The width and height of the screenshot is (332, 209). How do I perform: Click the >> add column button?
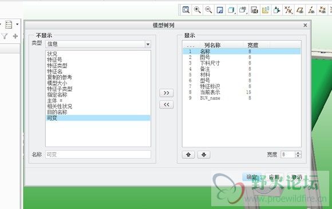(167, 93)
